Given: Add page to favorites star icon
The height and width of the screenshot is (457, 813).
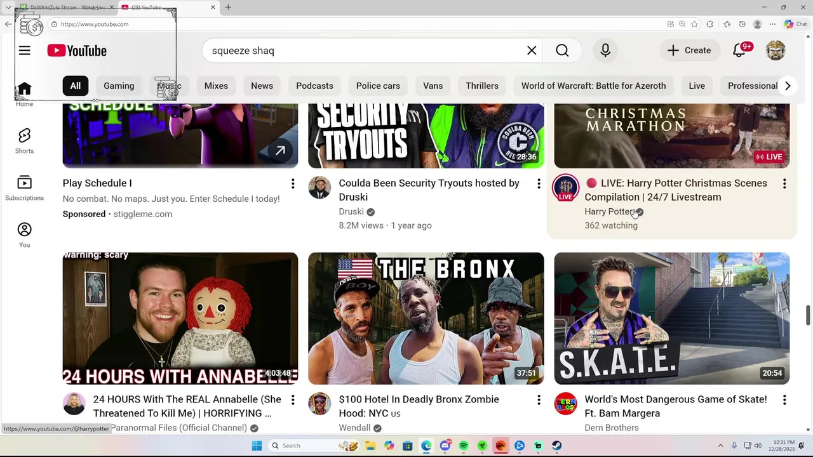Looking at the screenshot, I should click(694, 24).
